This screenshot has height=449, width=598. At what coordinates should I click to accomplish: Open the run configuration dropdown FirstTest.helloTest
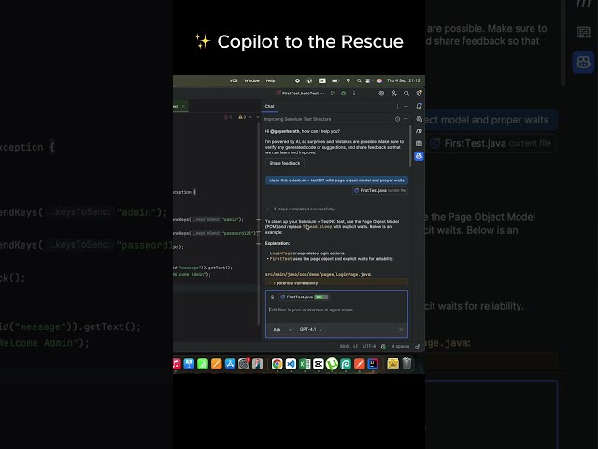tap(300, 94)
